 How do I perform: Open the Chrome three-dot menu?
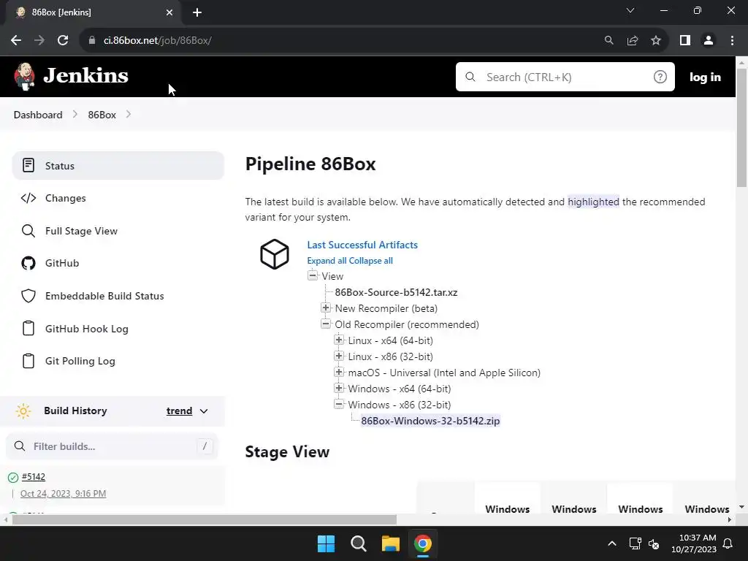click(732, 41)
